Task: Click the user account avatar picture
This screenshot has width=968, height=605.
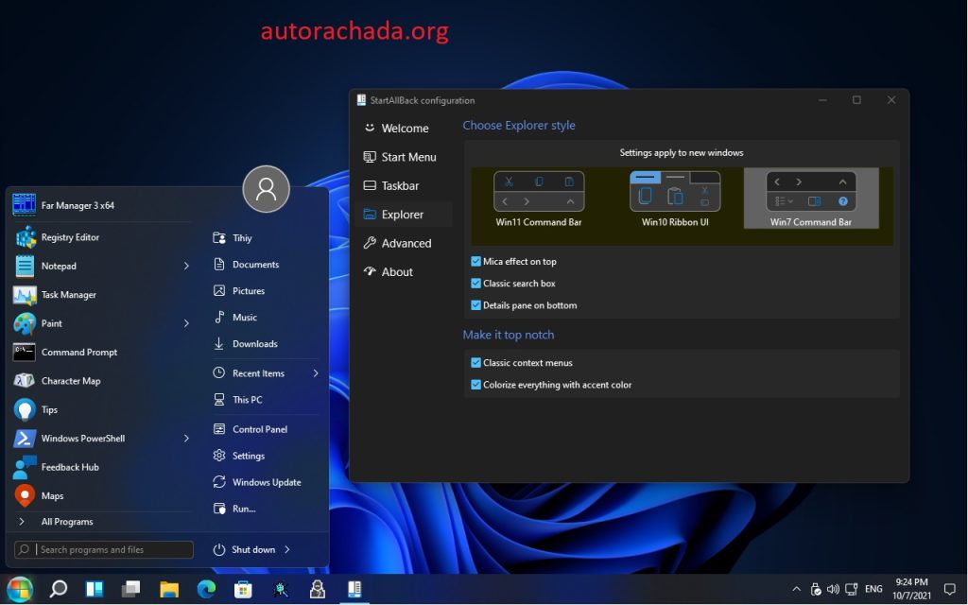Action: (x=266, y=189)
